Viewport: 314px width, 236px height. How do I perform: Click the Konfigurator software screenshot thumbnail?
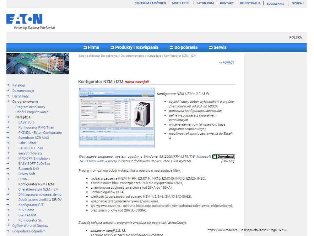click(x=117, y=118)
